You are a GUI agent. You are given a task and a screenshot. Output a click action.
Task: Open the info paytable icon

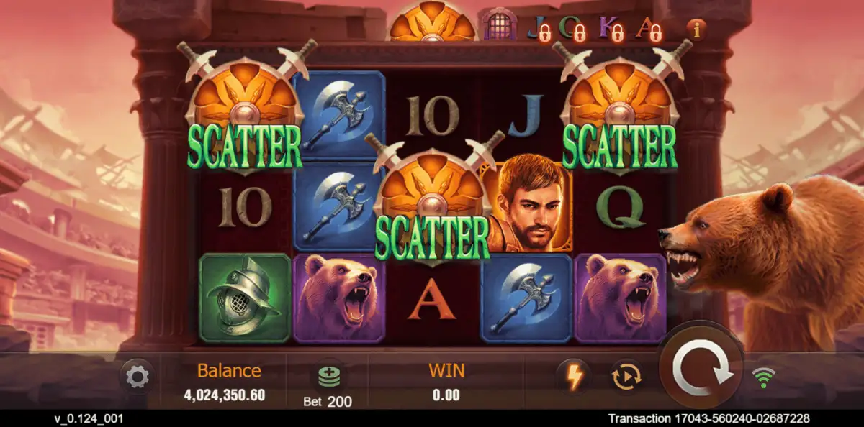click(696, 29)
